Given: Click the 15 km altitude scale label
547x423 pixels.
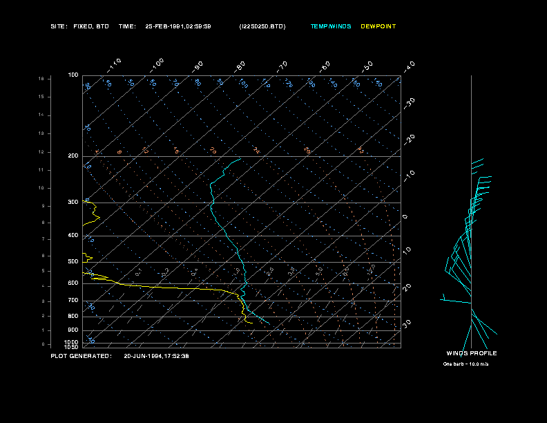Looking at the screenshot, I should pos(41,97).
